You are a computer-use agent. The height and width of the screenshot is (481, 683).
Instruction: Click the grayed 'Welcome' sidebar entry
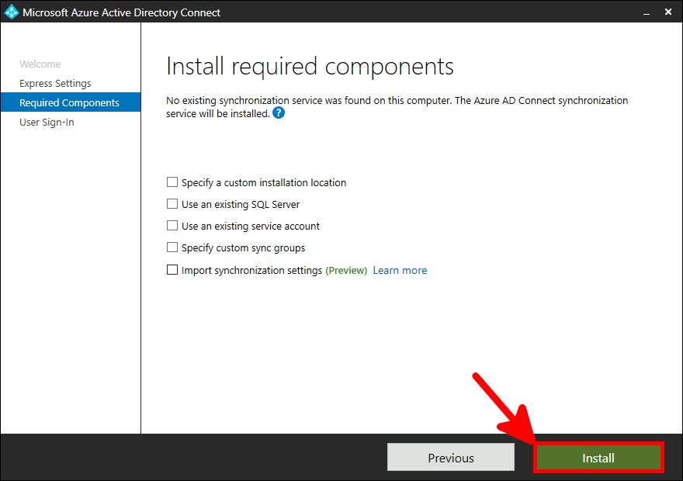click(40, 64)
